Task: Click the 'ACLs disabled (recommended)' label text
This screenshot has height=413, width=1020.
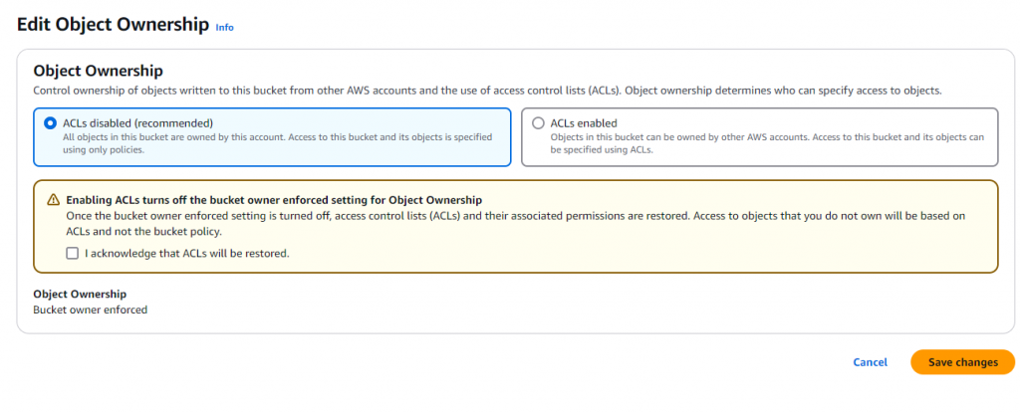Action: 131,123
